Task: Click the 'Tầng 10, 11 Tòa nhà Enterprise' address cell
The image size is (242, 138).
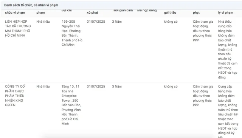Action: [71, 105]
